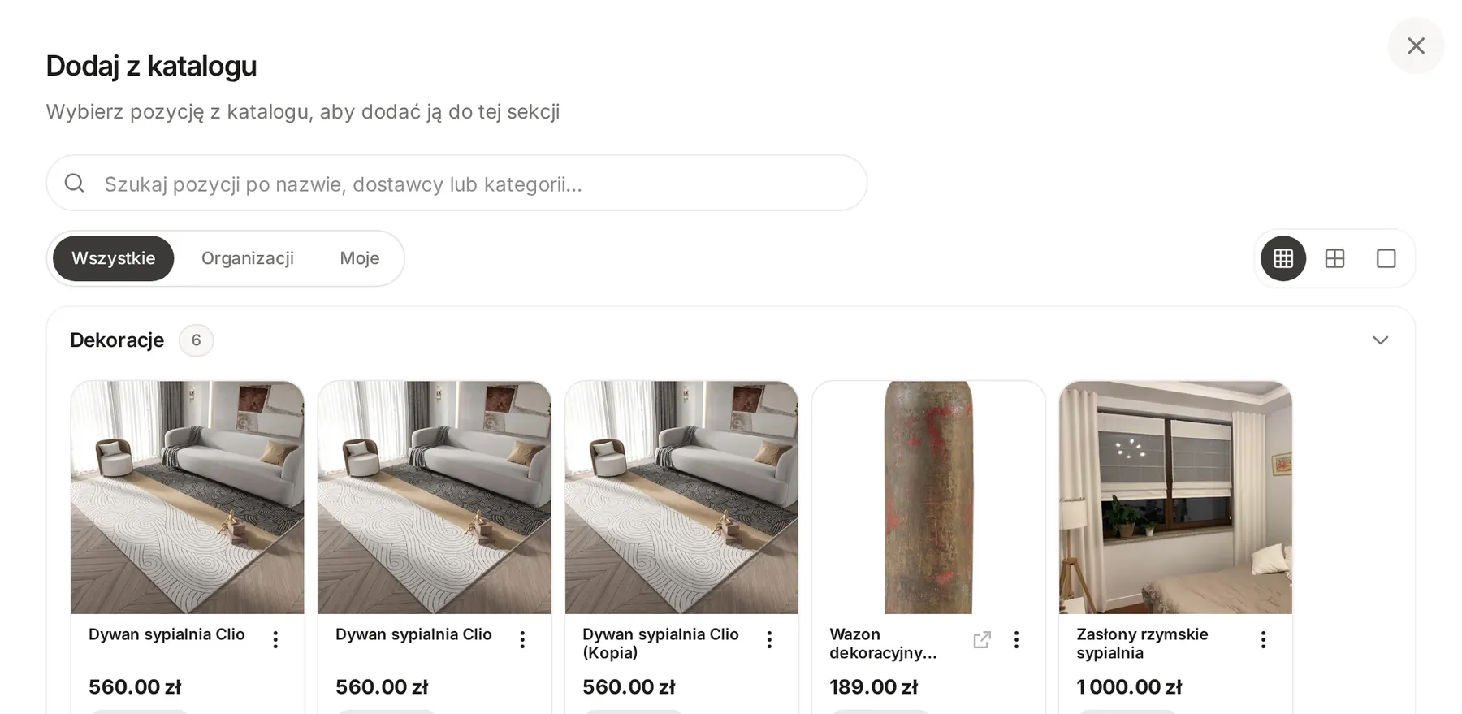Switch to medium grid view icon
The image size is (1462, 714).
1334,258
